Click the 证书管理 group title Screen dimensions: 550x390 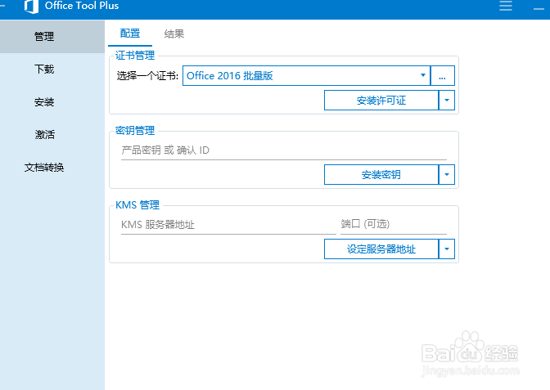pyautogui.click(x=135, y=56)
